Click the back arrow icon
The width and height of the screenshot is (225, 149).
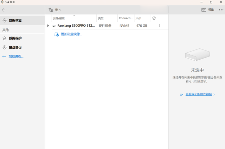point(4,10)
